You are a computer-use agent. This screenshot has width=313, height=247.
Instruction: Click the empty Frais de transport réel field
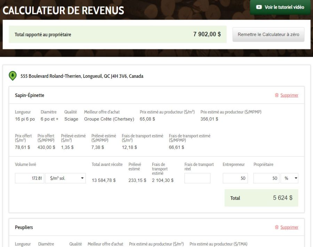point(197,178)
